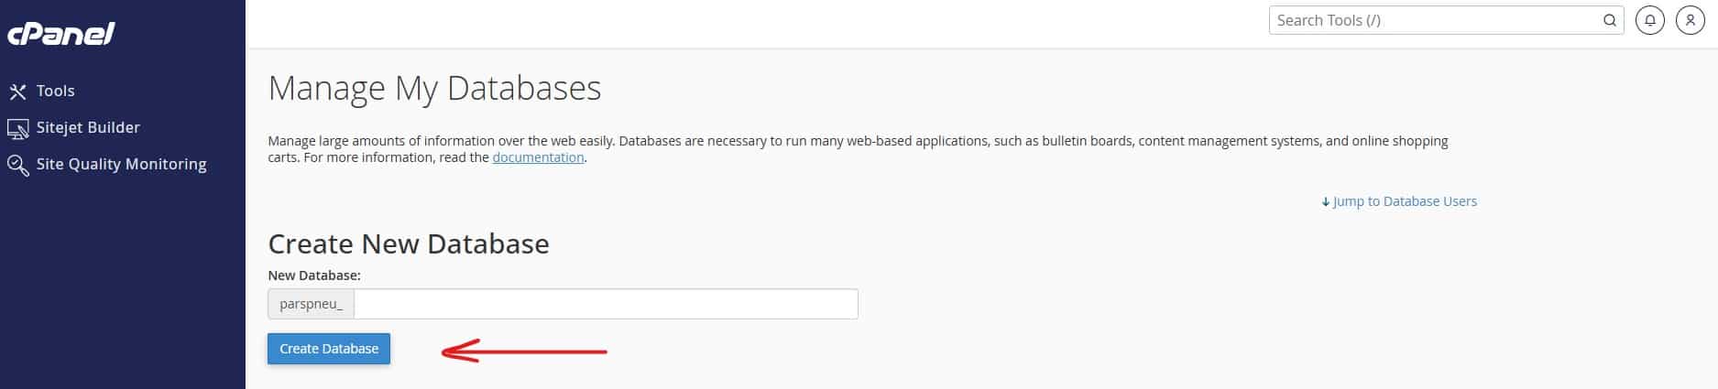Open the notifications bell
The image size is (1718, 389).
[x=1649, y=20]
